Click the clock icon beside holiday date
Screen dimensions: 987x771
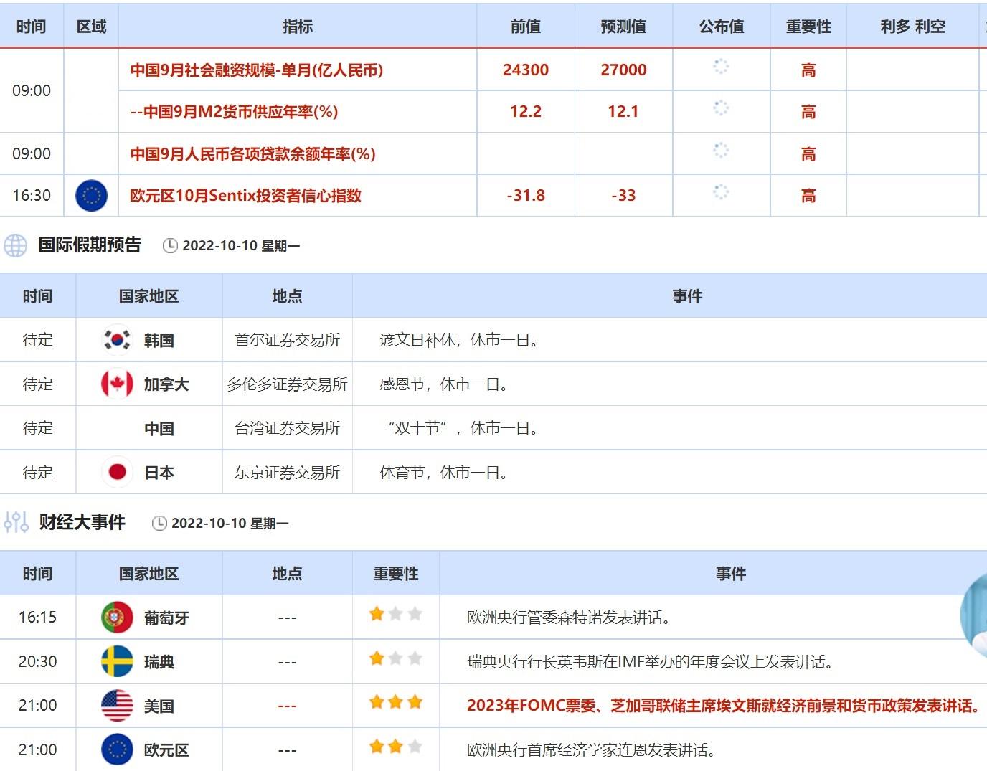(170, 246)
